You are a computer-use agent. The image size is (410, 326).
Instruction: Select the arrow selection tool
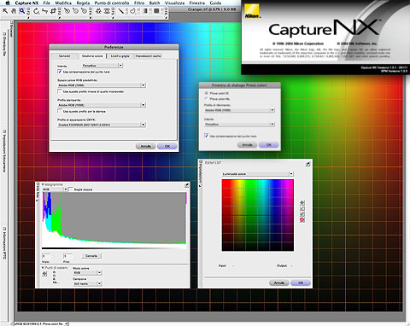click(5, 11)
